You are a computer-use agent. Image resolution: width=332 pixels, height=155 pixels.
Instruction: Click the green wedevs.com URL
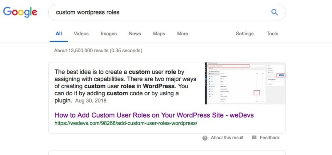(126, 123)
